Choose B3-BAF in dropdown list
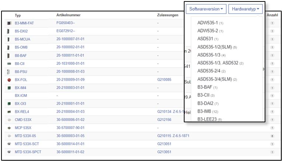The image size is (282, 161). [x=207, y=87]
